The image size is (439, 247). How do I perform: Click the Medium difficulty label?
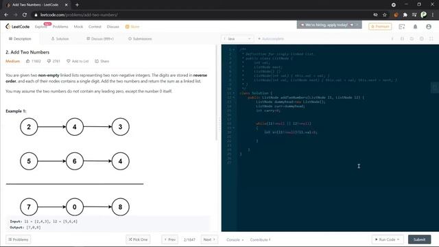coord(12,61)
